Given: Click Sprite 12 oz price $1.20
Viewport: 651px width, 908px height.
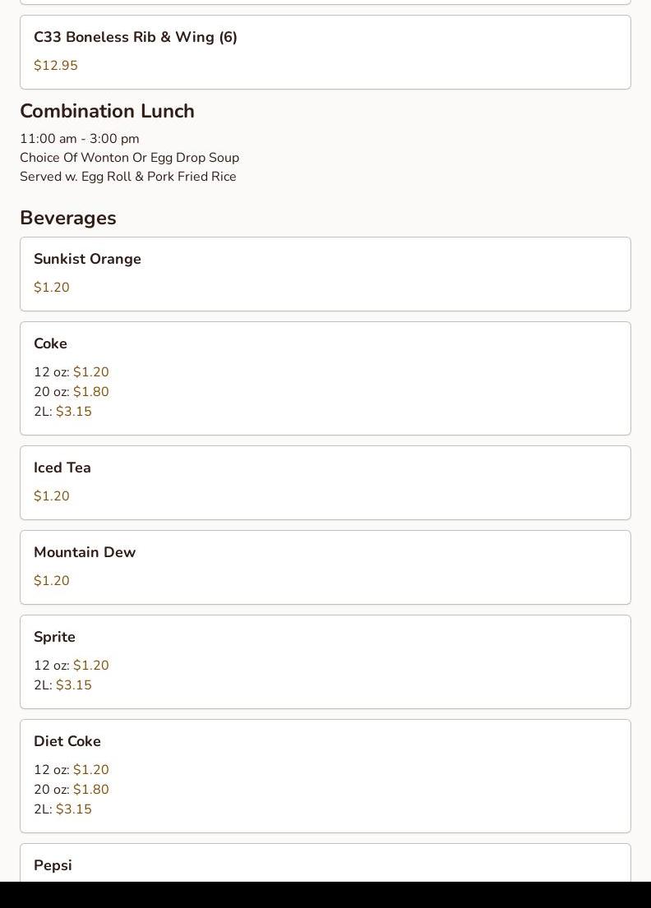Looking at the screenshot, I should click(x=90, y=666).
